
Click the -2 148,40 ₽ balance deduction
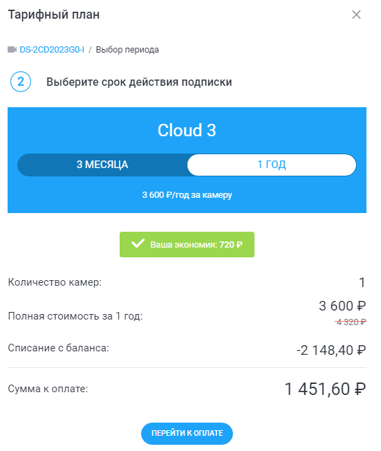tap(331, 350)
